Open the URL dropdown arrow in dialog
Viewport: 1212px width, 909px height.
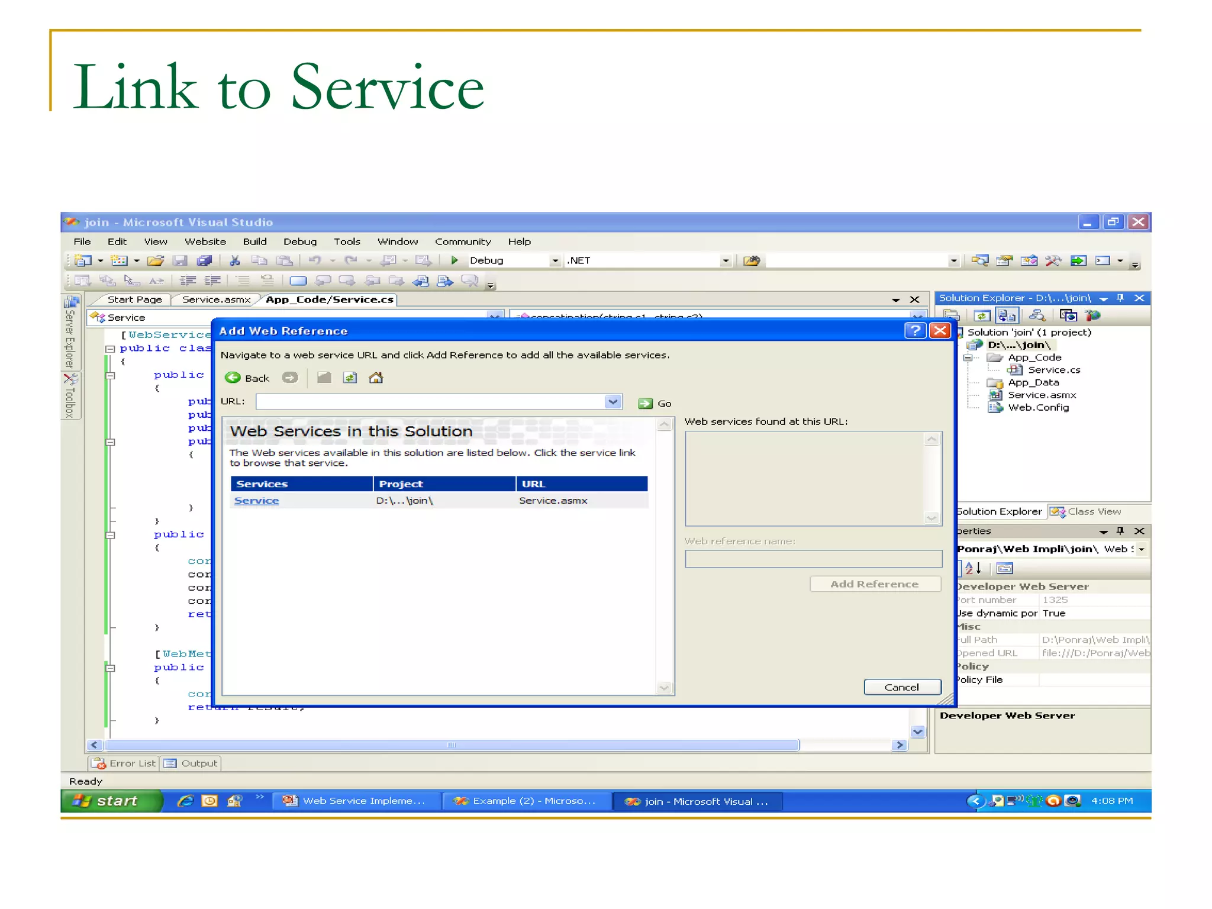point(613,402)
